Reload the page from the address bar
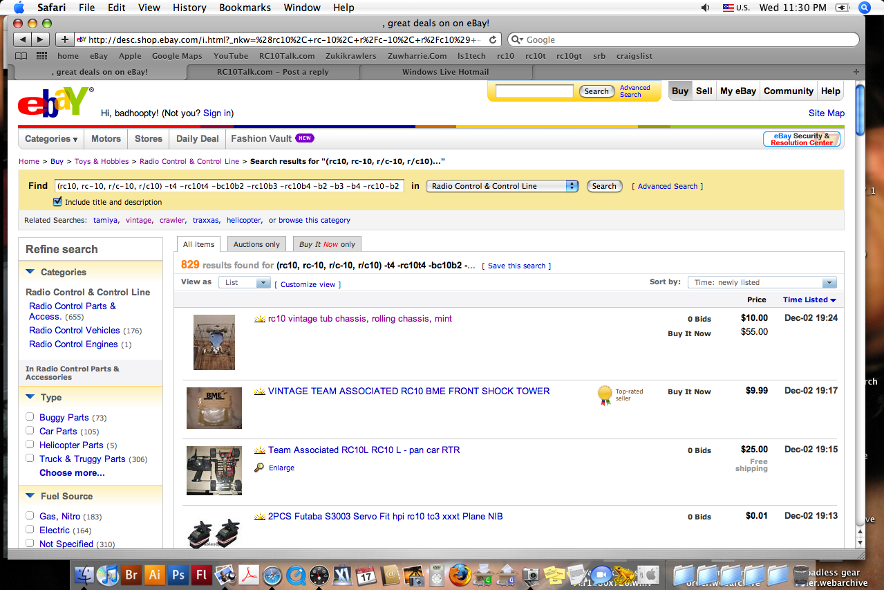This screenshot has height=590, width=884. [493, 40]
